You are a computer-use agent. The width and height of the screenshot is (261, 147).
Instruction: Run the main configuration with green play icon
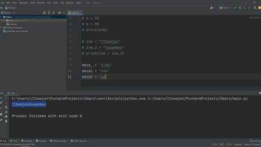(235, 8)
